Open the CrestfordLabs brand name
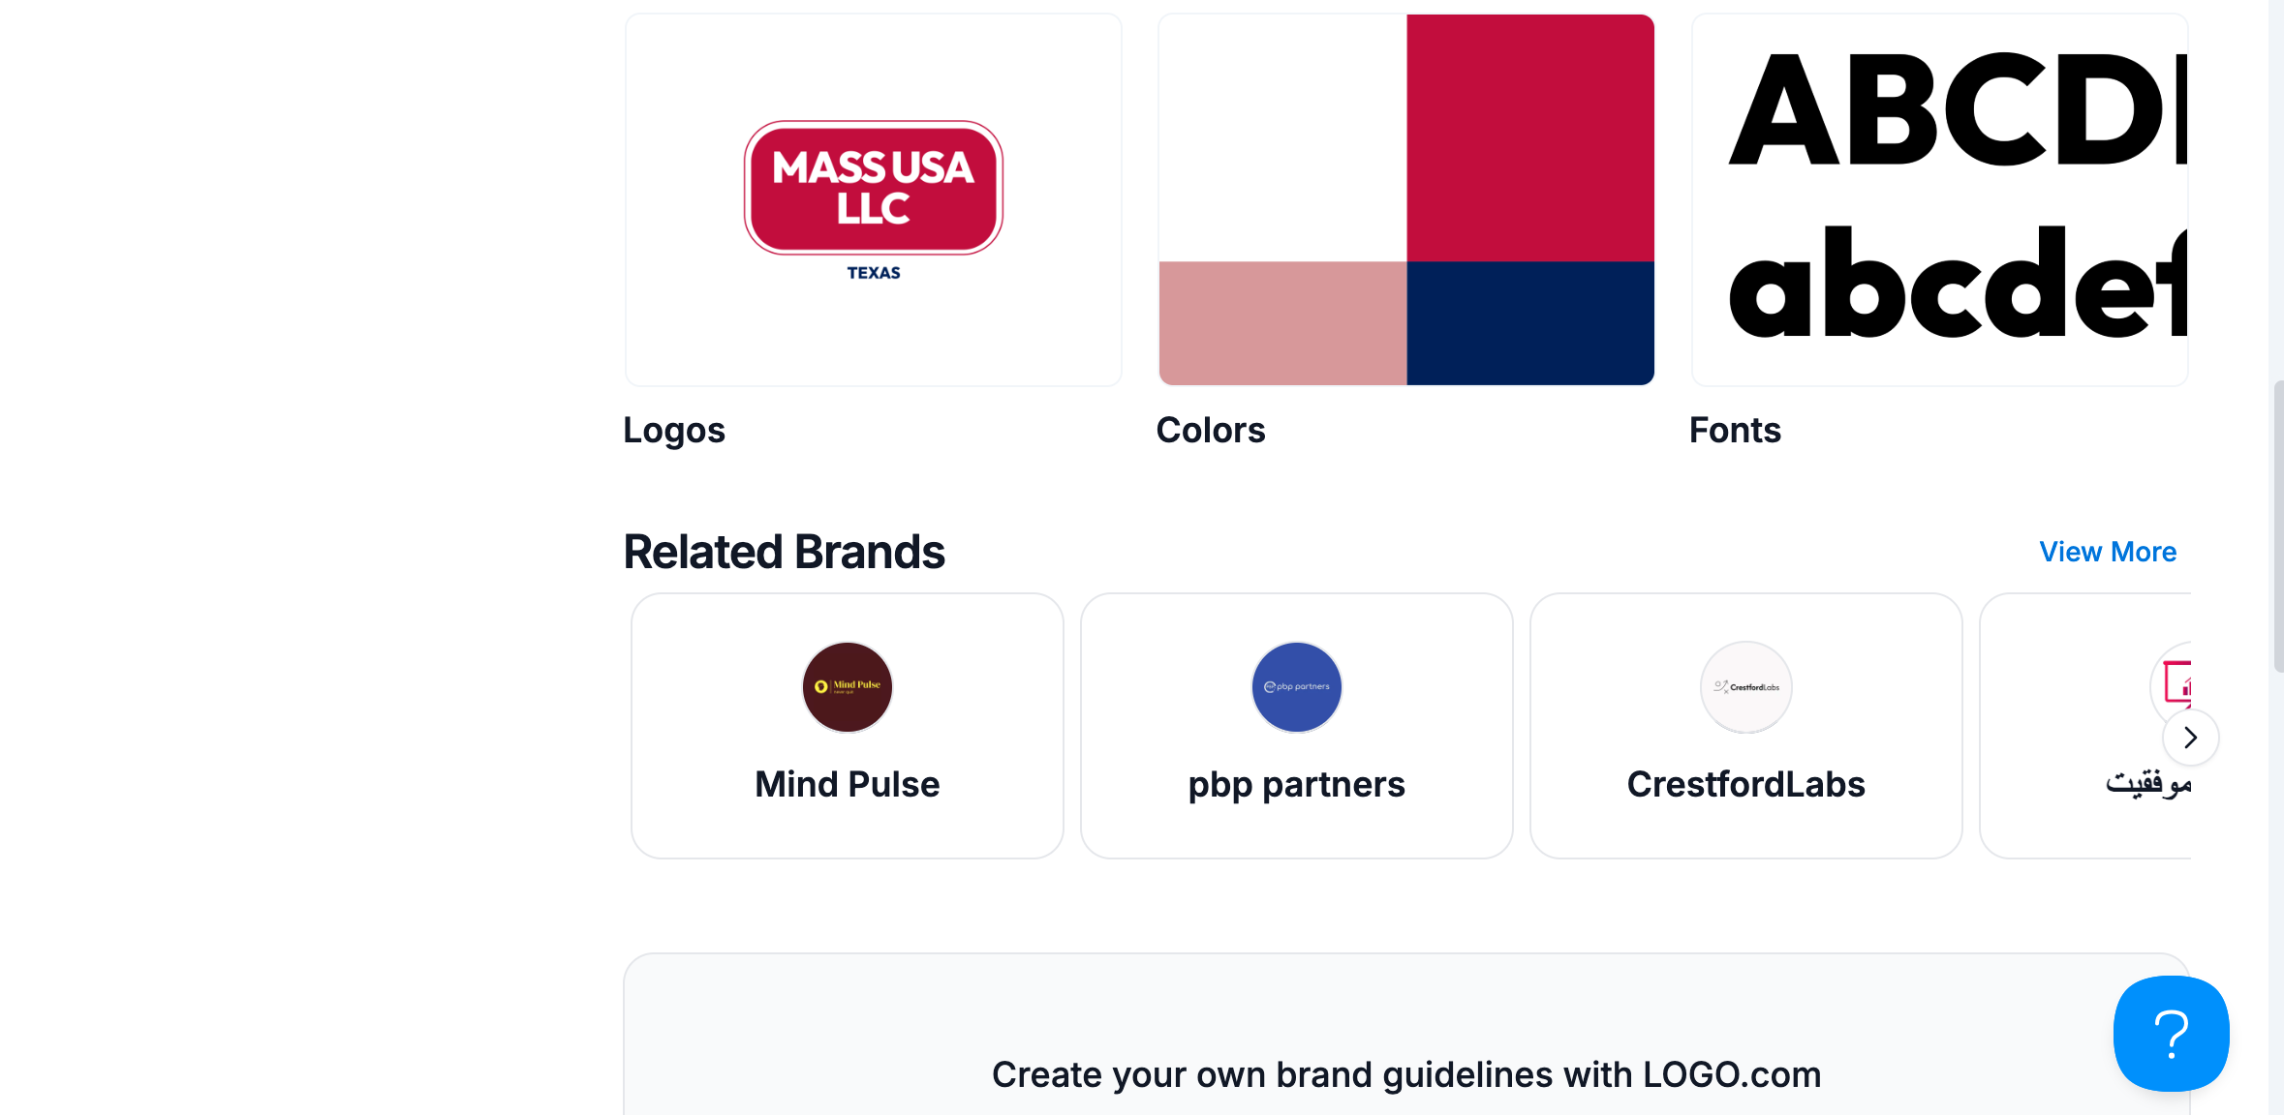The height and width of the screenshot is (1115, 2284). click(x=1745, y=785)
